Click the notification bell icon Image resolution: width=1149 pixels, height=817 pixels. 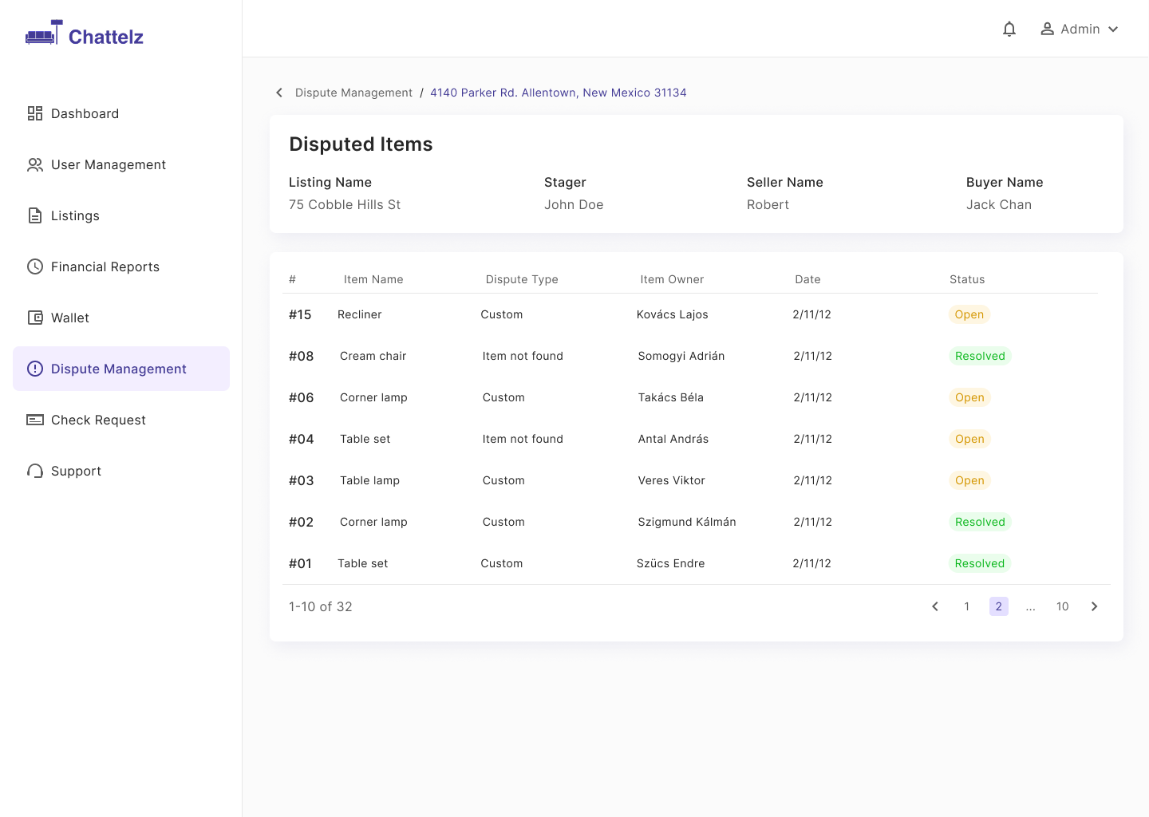(x=1009, y=29)
